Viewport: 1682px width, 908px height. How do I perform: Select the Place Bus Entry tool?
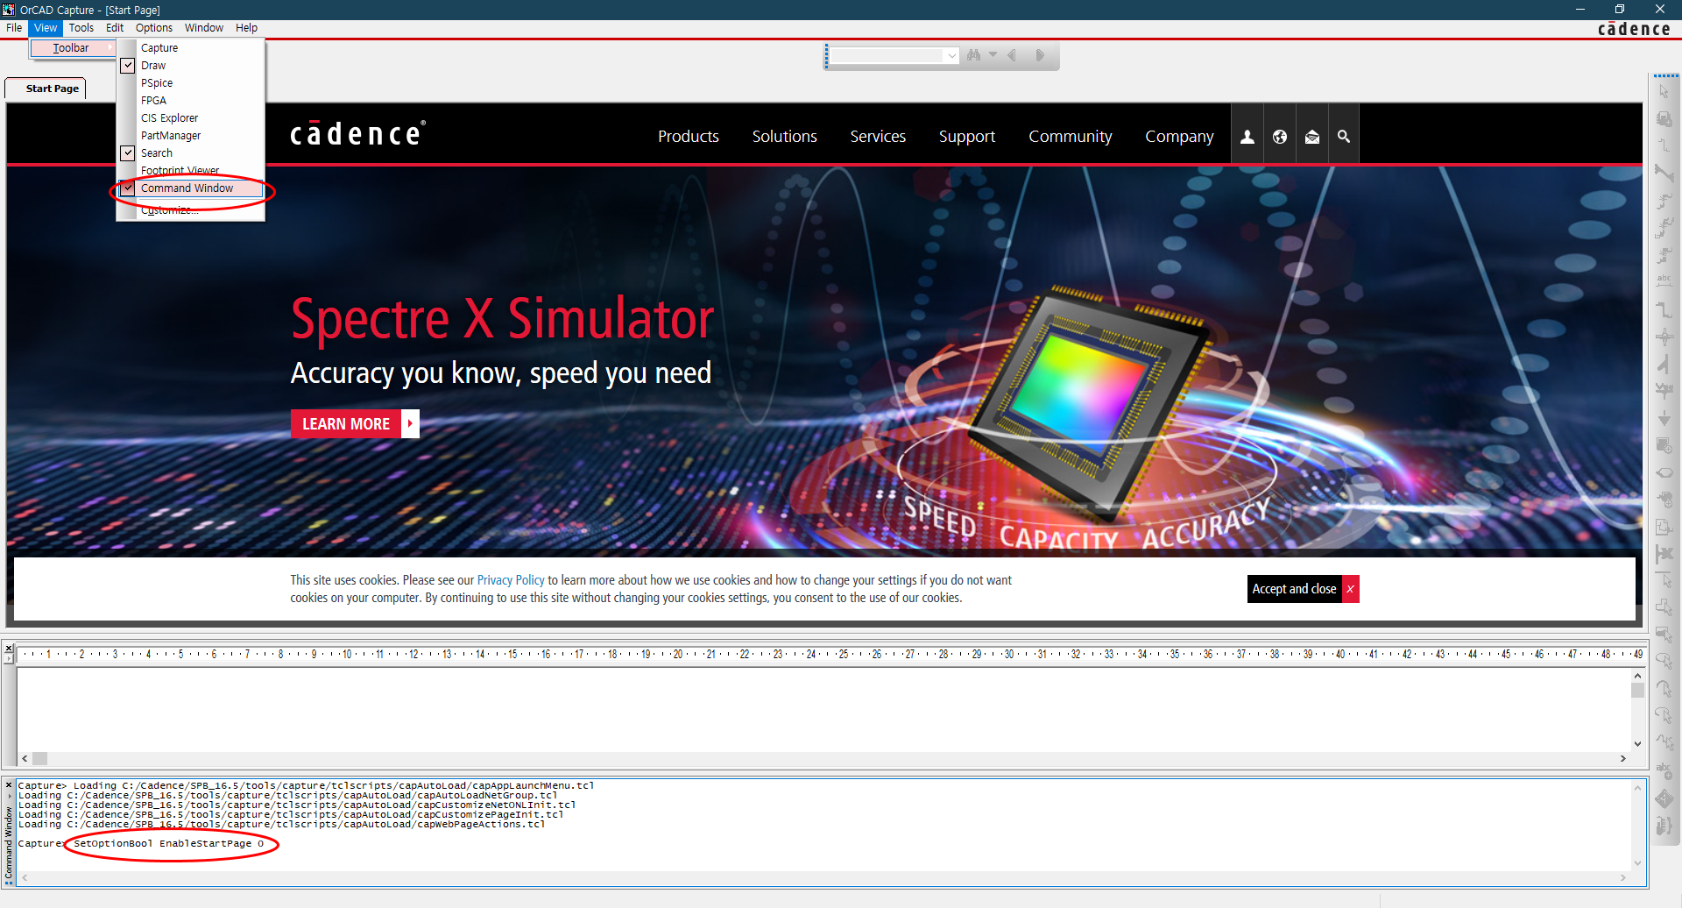1664,363
